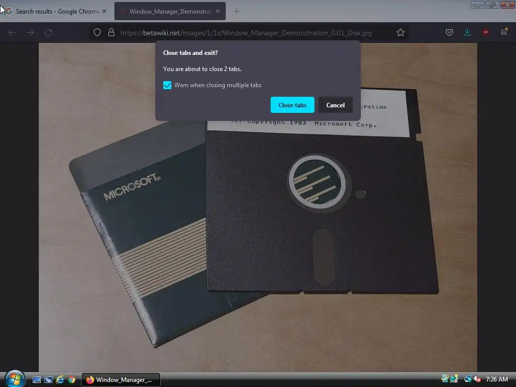Viewport: 516px width, 387px height.
Task: Reload the current page
Action: pyautogui.click(x=48, y=33)
